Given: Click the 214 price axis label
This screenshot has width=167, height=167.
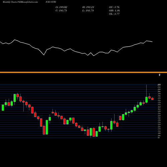Looking at the screenshot, I should coord(159,87).
